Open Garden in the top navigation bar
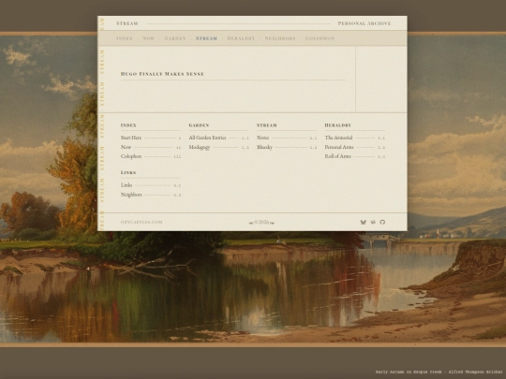Screen dimensions: 506x379 tap(175, 38)
